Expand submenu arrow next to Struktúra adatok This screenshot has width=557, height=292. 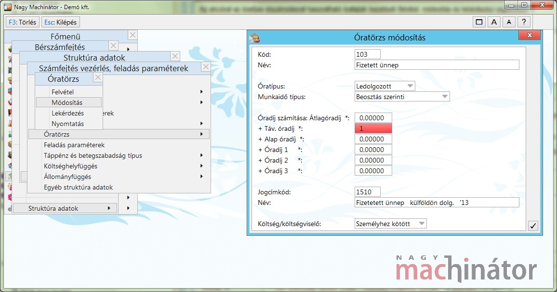click(x=109, y=208)
